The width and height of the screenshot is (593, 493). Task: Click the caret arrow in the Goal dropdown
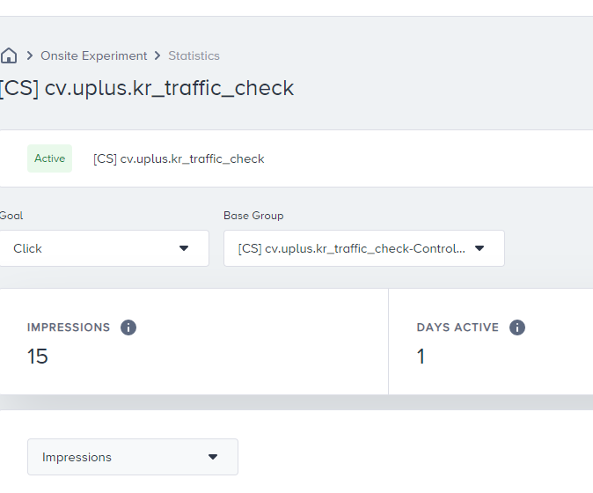184,248
